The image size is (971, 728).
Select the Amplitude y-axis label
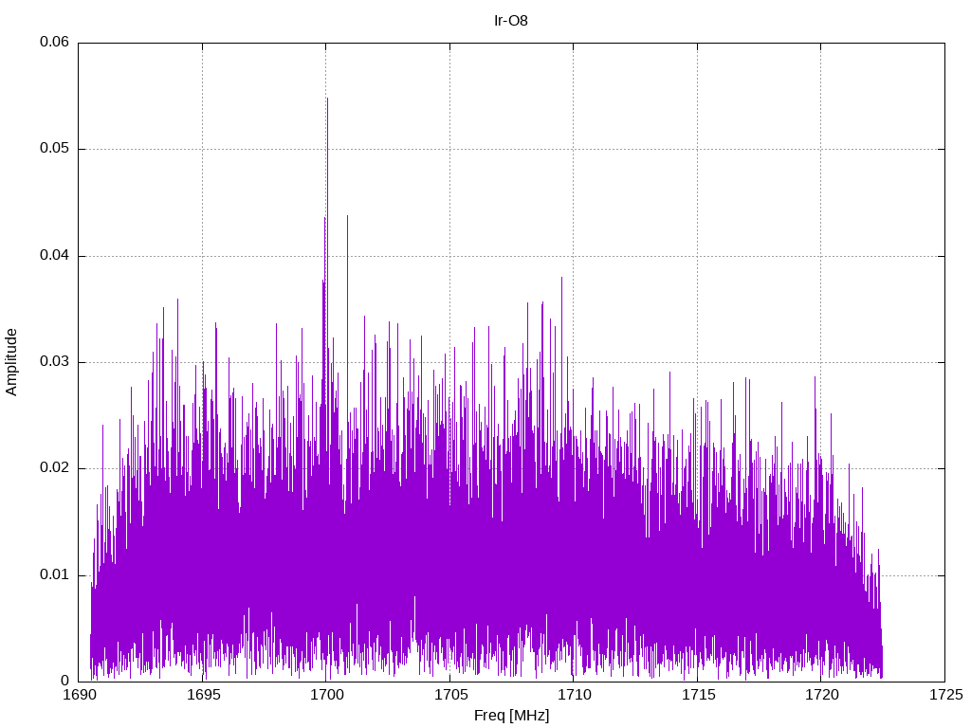[11, 362]
